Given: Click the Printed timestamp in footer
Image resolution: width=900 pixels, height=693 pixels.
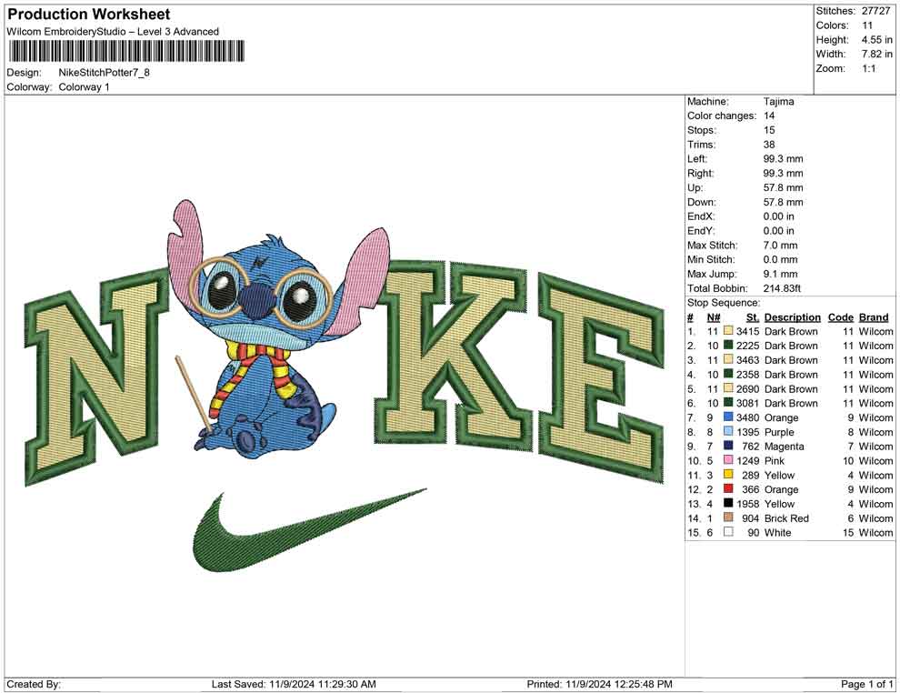Looking at the screenshot, I should point(599,684).
